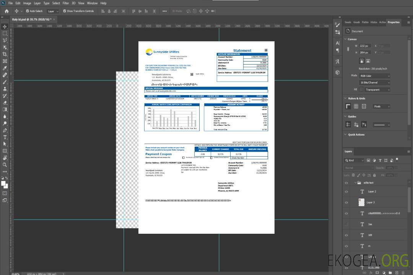This screenshot has width=413, height=275.
Task: Filter layers by pixel layers
Action: pos(368,160)
